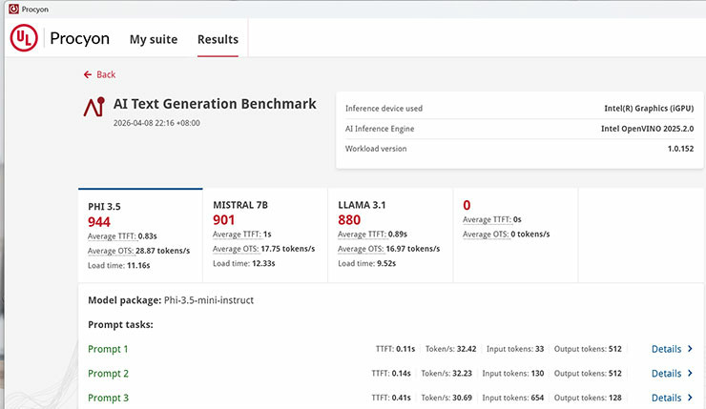This screenshot has height=409, width=706.
Task: Click the Prompt tasks heading
Action: coord(120,325)
